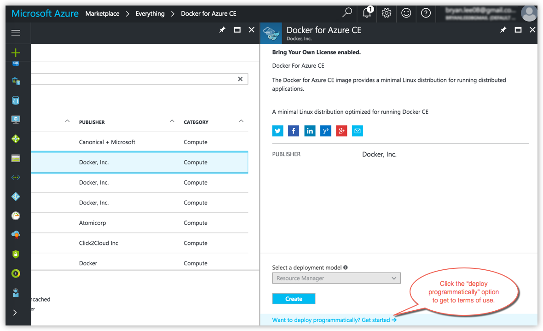Share via LinkedIn icon
Viewport: 543px width, 331px height.
pos(310,131)
